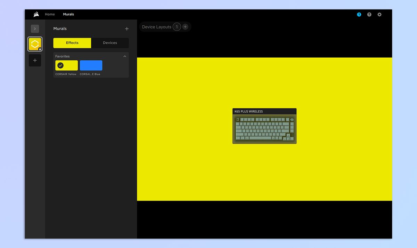Click the plus icon beside Murals heading

[x=127, y=29]
